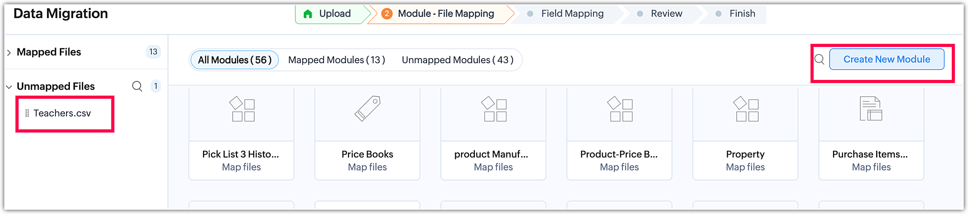Click Map files under Property
The width and height of the screenshot is (968, 214).
(x=745, y=167)
